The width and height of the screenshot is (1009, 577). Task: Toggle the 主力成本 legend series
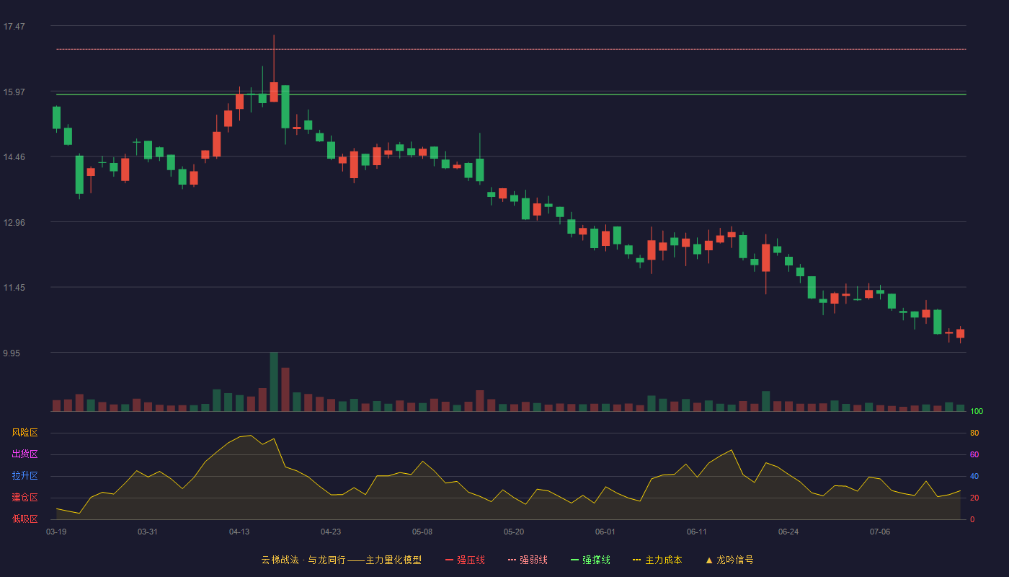pos(657,560)
